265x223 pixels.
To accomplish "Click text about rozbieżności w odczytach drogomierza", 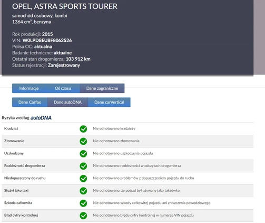I will coord(137,166).
